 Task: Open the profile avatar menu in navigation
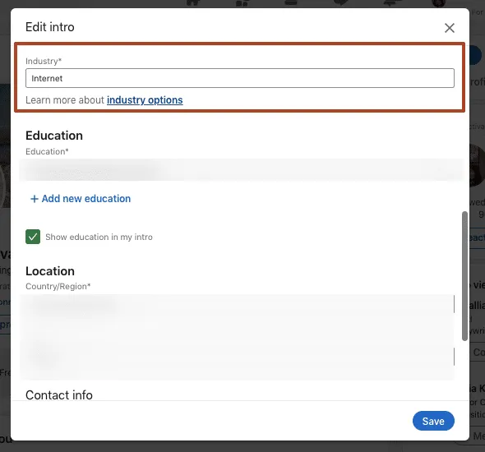(x=439, y=3)
